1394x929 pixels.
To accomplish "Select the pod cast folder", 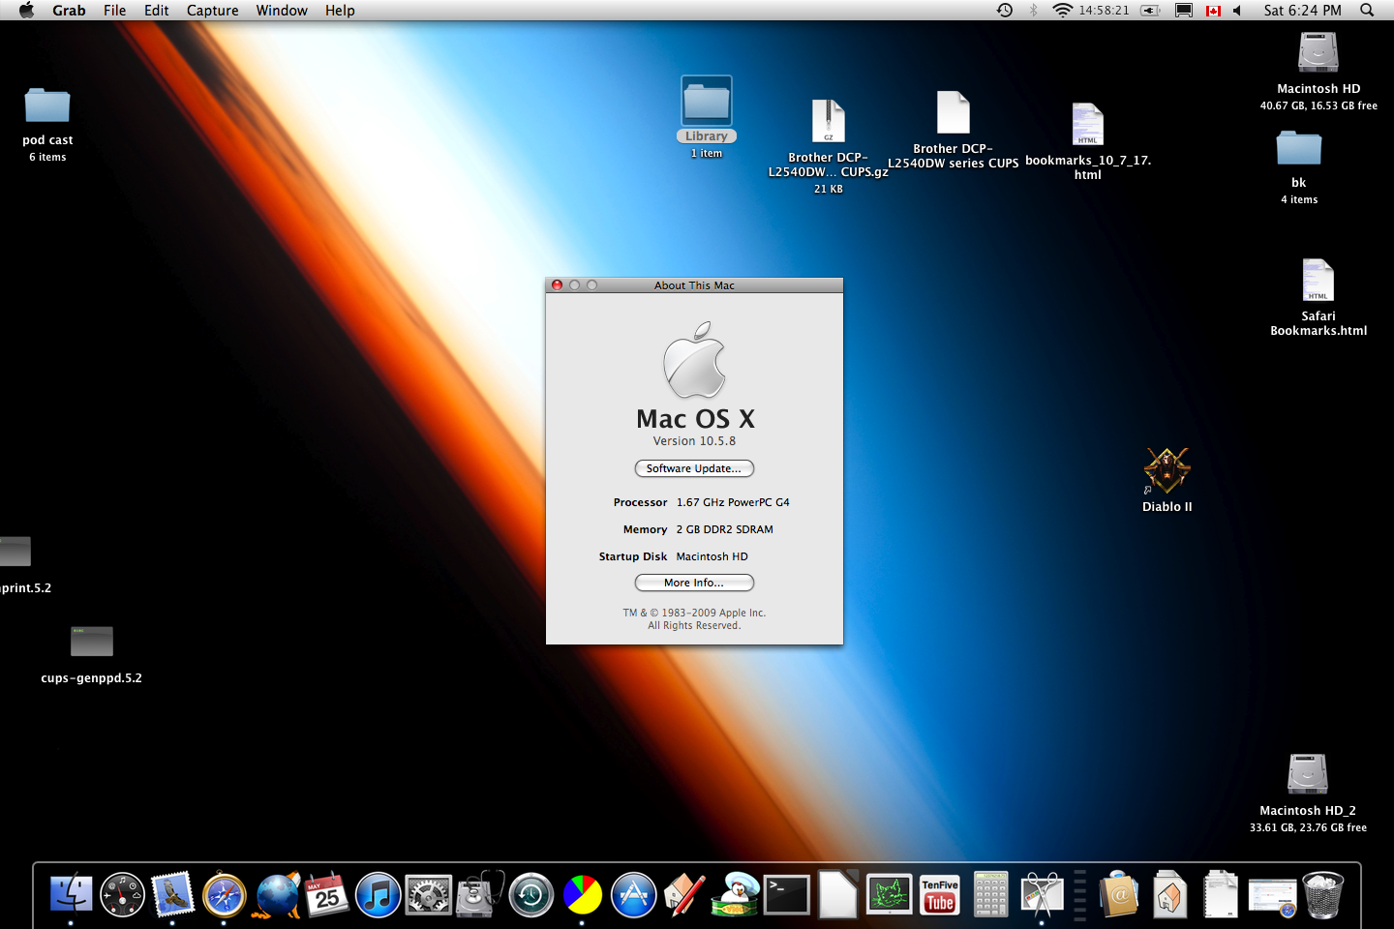I will pyautogui.click(x=47, y=105).
